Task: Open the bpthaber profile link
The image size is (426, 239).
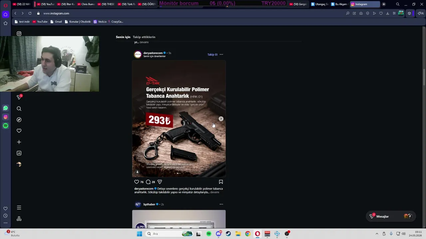Action: 149,204
